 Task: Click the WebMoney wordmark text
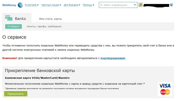[9, 5]
